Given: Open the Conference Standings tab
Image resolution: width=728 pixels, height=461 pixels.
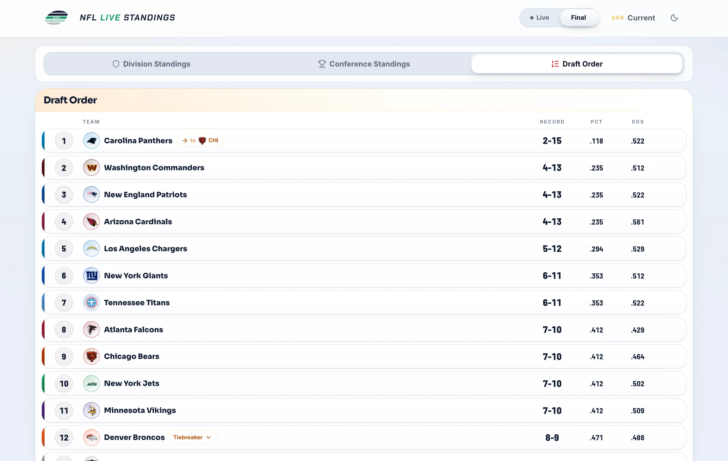Looking at the screenshot, I should click(364, 64).
